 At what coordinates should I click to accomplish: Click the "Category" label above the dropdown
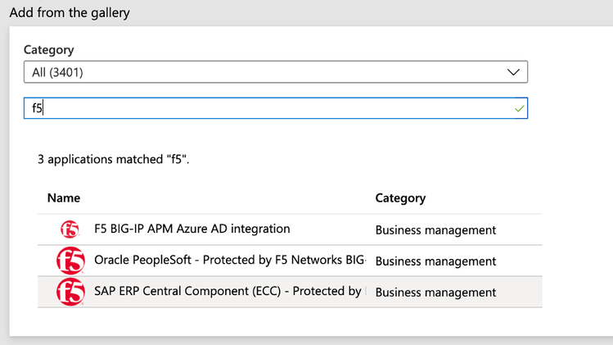pyautogui.click(x=48, y=50)
